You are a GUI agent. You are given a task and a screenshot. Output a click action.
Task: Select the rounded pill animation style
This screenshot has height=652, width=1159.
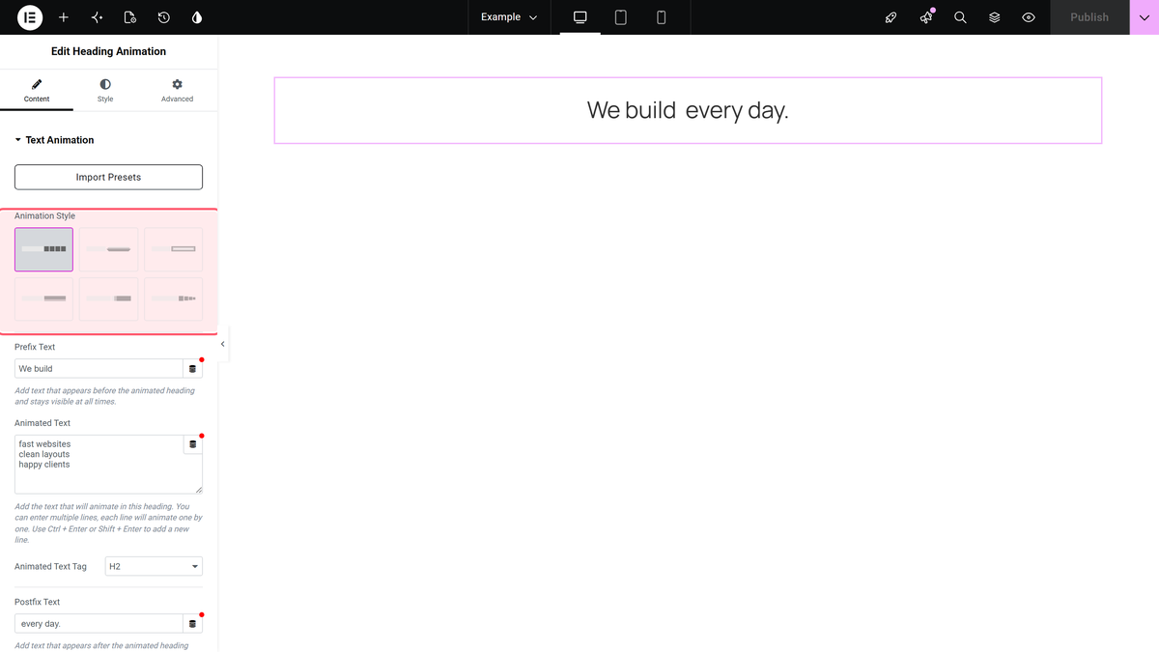click(108, 249)
